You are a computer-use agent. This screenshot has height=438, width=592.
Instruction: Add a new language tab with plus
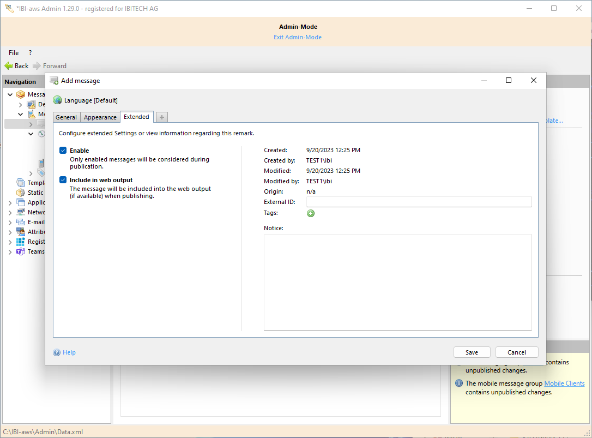click(x=162, y=117)
